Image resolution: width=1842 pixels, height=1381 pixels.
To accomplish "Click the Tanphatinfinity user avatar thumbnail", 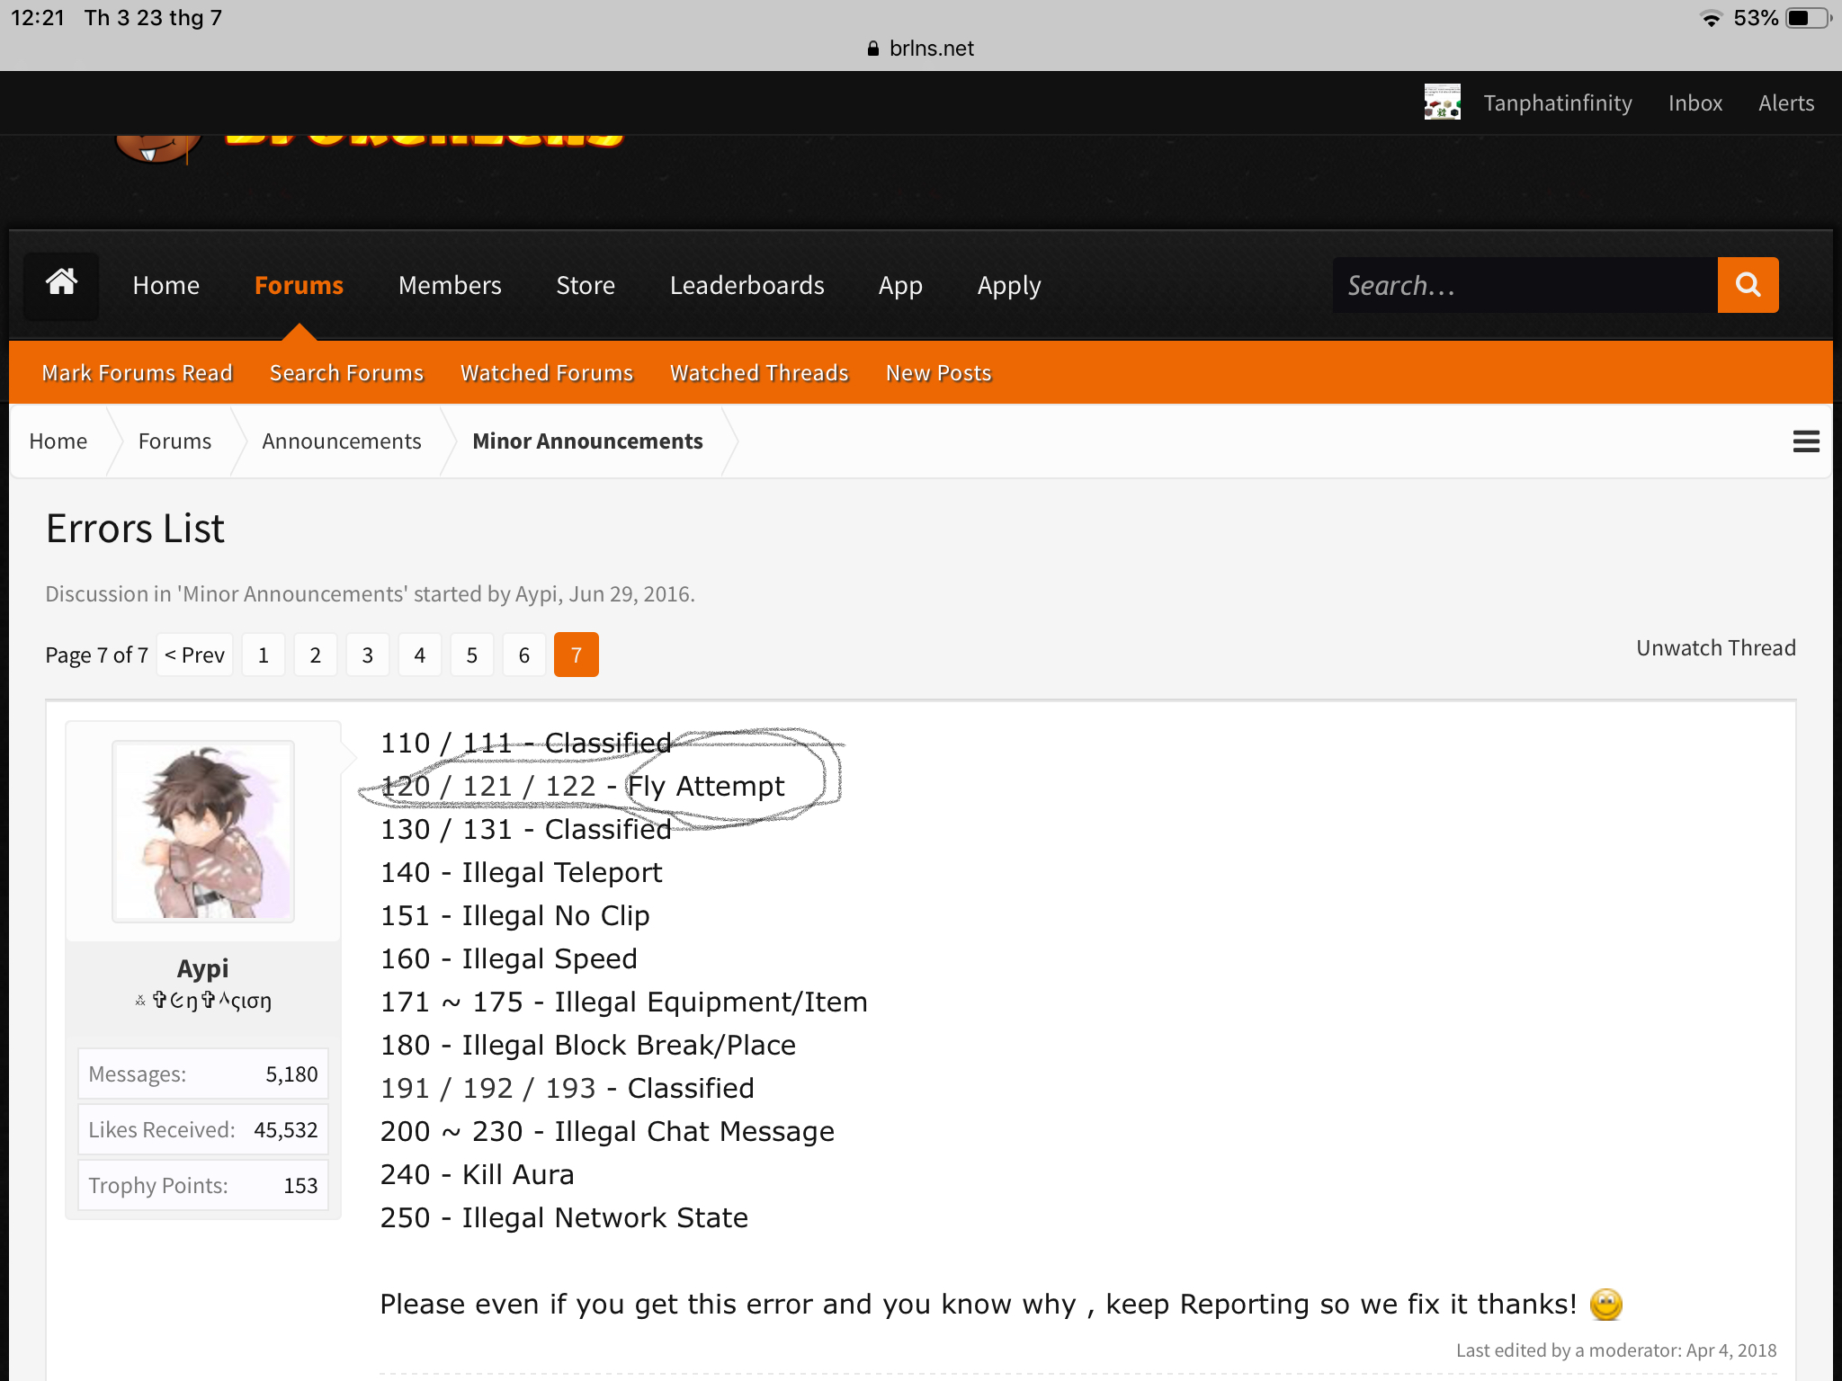I will (x=1442, y=102).
